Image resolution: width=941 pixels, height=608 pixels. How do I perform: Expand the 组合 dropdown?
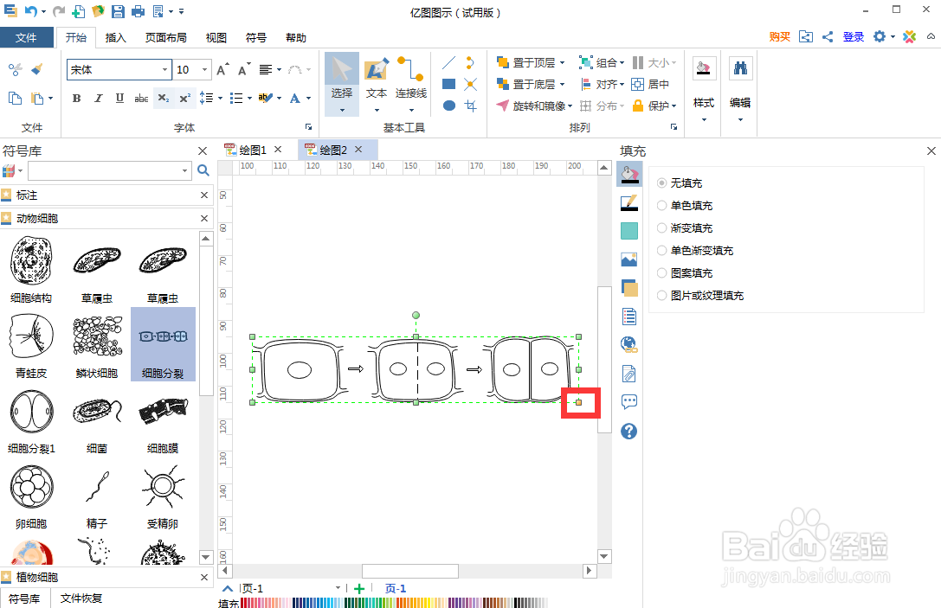point(622,62)
